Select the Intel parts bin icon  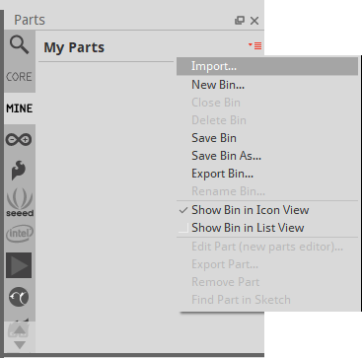pos(20,233)
